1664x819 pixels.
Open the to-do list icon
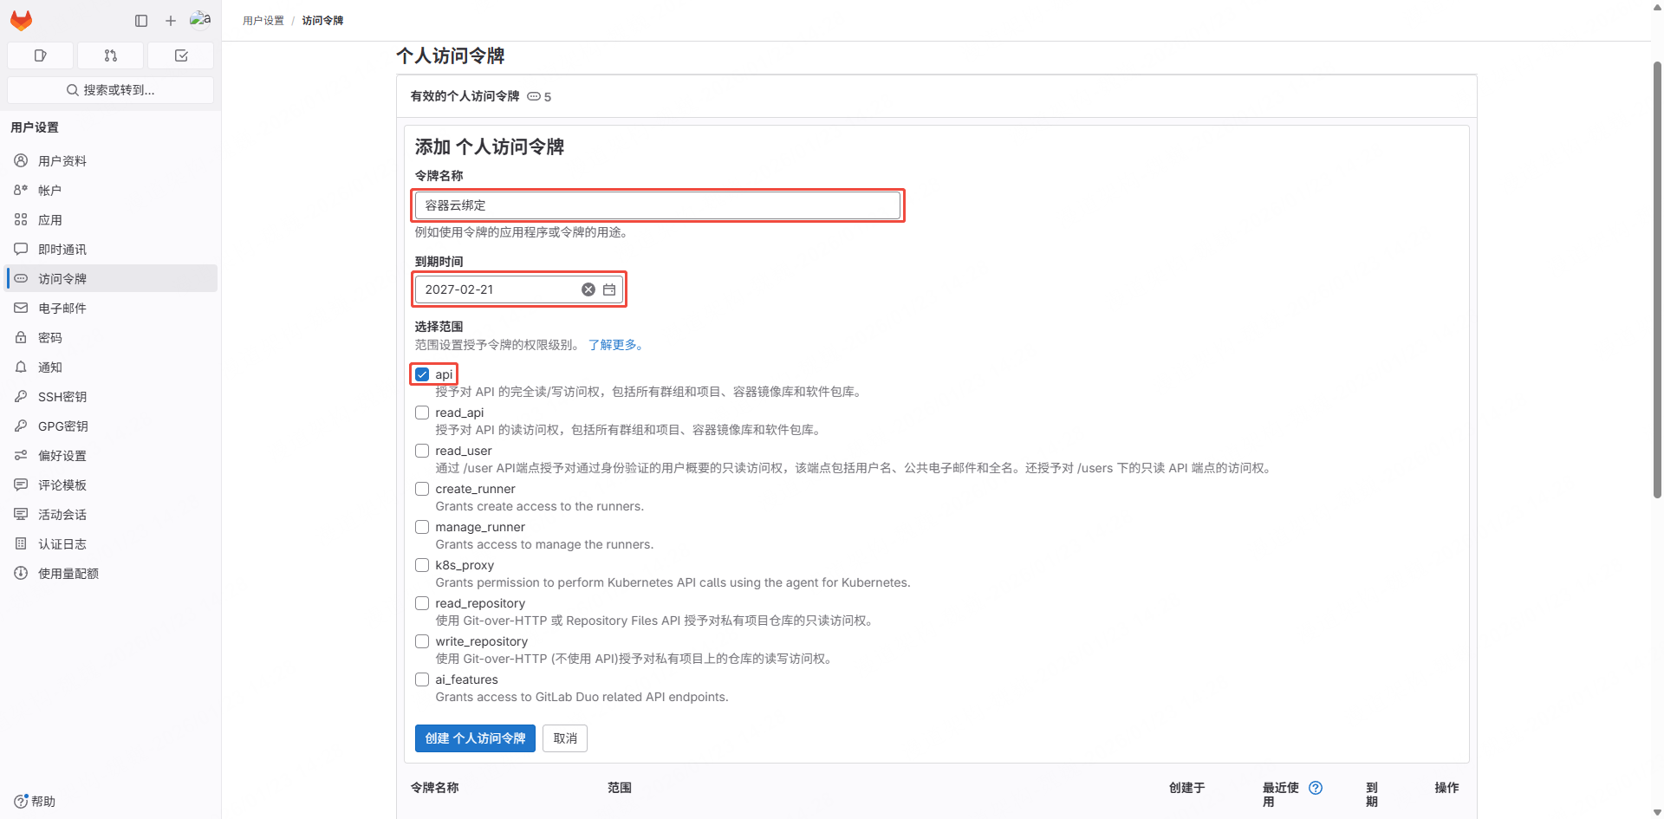[181, 55]
